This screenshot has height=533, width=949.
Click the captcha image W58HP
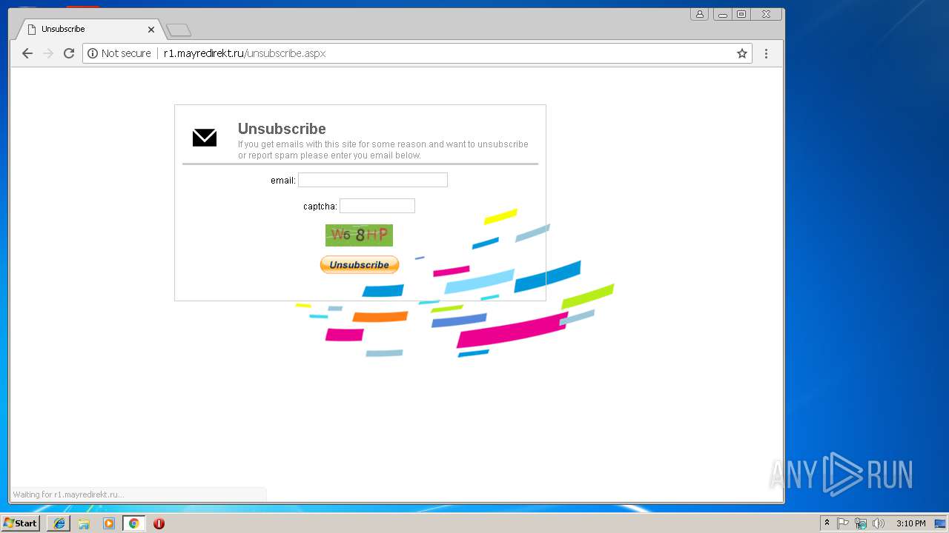tap(359, 235)
